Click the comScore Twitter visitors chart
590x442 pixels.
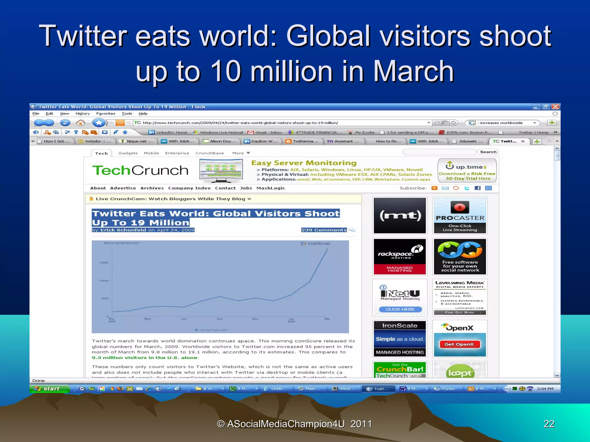pyautogui.click(x=220, y=287)
